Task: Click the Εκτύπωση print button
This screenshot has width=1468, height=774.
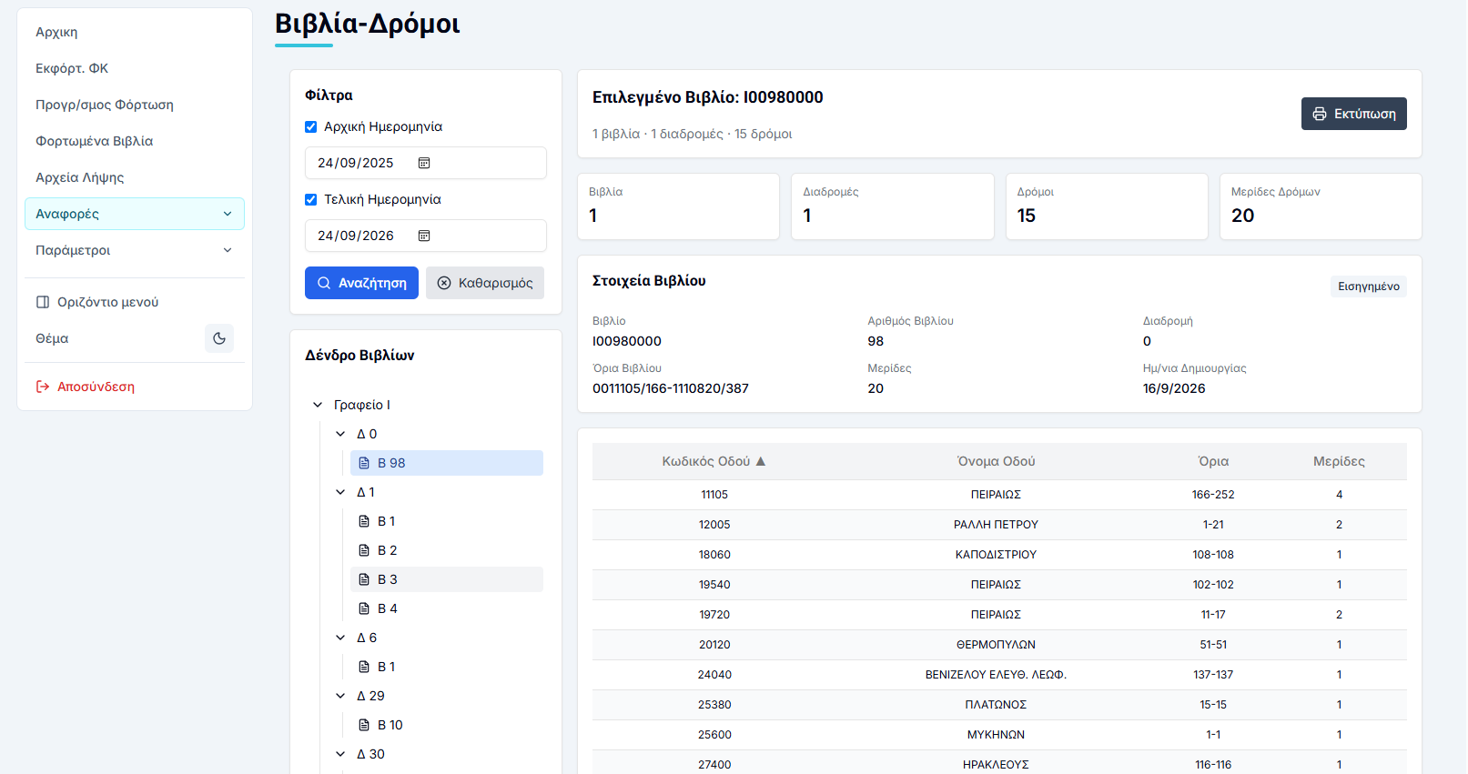Action: tap(1354, 114)
